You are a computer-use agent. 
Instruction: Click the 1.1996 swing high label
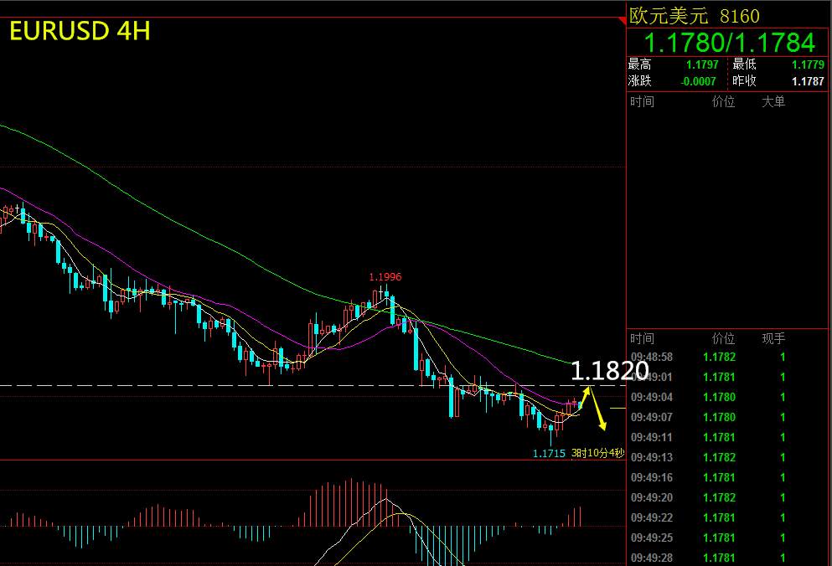tap(385, 277)
